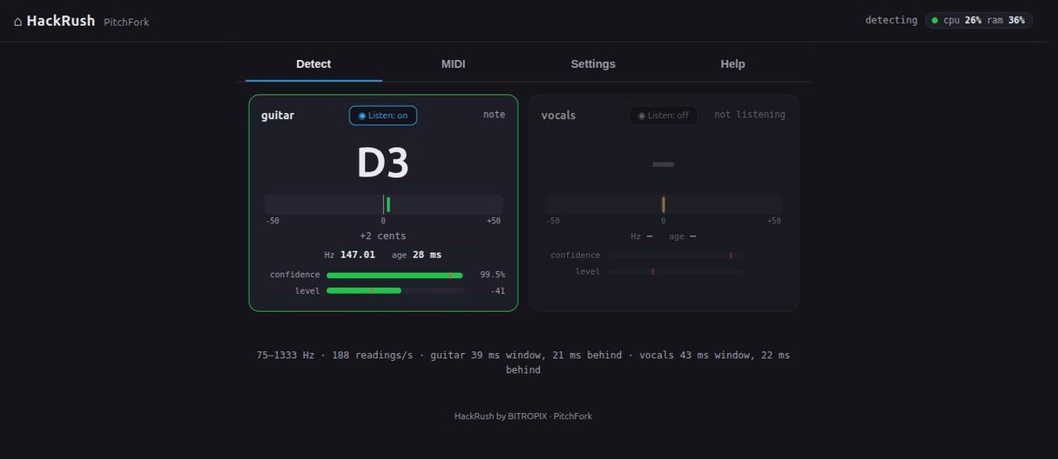The image size is (1058, 459).
Task: Click the guitar level bar
Action: click(395, 290)
